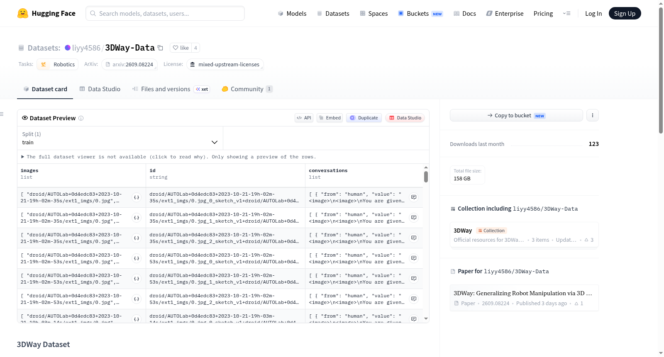Click the Dataset Preview info icon
This screenshot has width=664, height=357.
click(81, 118)
